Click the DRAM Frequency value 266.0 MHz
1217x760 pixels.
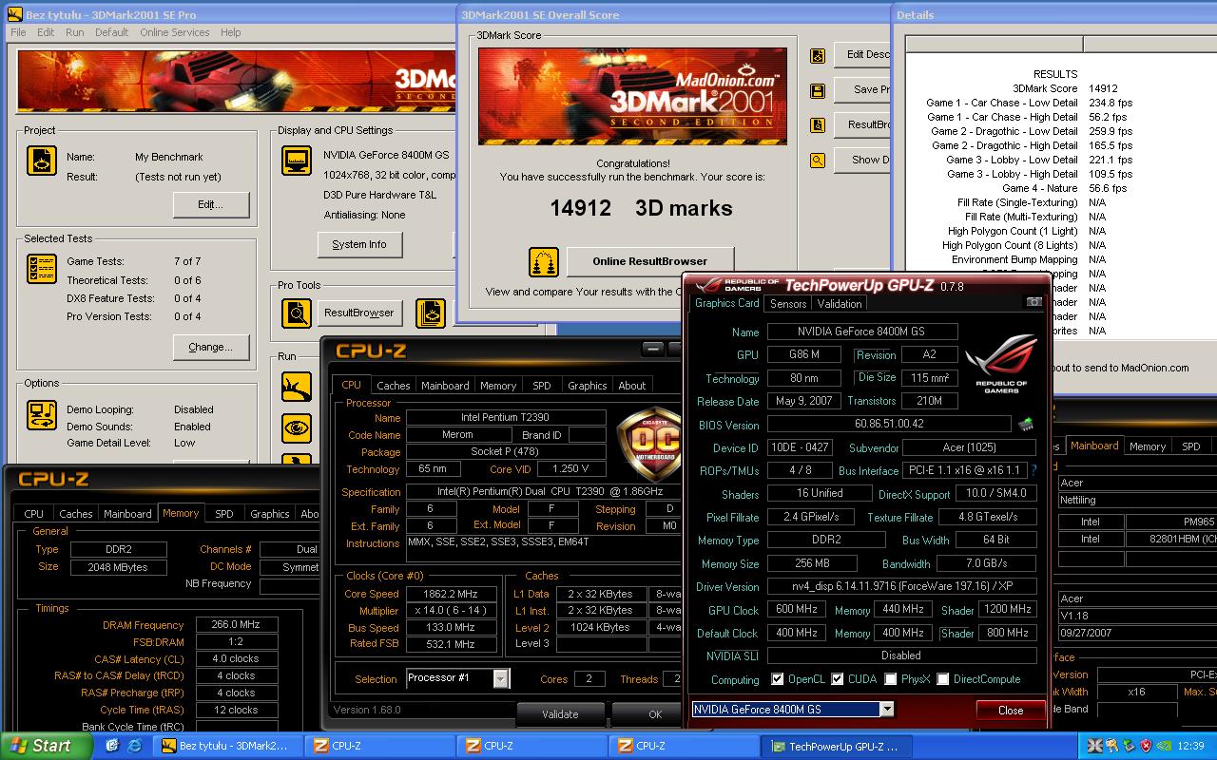[237, 625]
